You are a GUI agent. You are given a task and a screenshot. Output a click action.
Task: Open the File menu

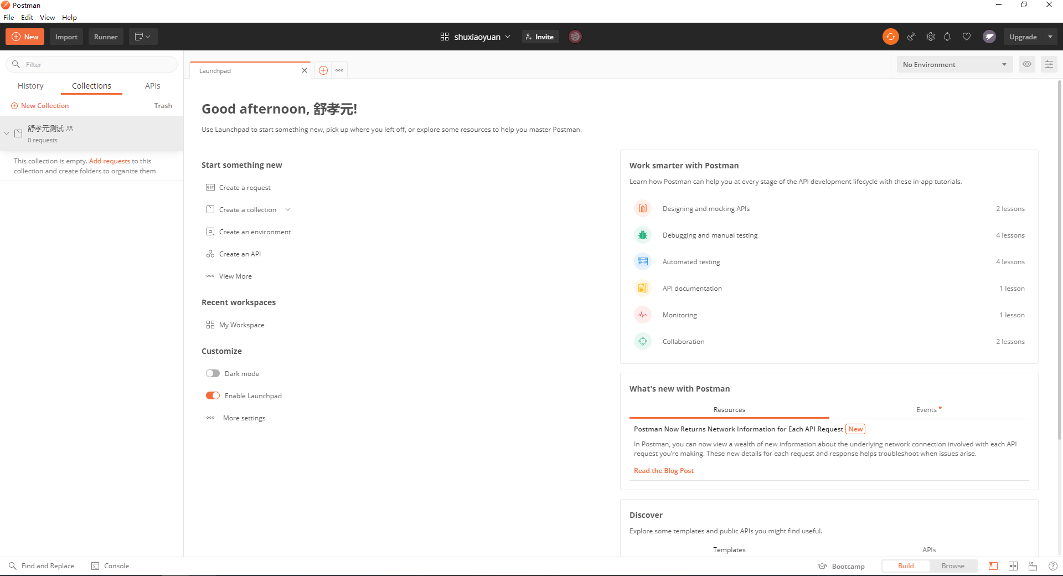pyautogui.click(x=9, y=17)
